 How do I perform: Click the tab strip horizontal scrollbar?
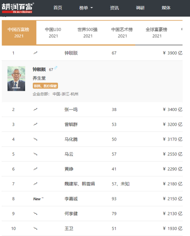(x=92, y=45)
